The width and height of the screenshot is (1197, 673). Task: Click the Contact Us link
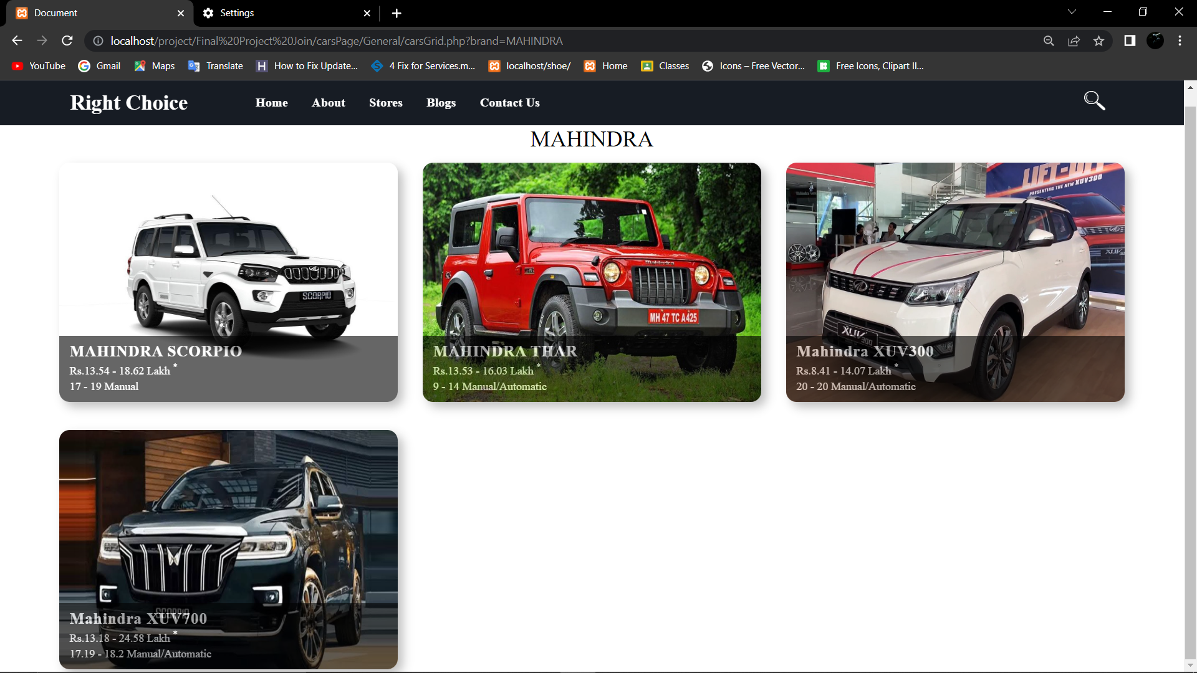point(509,103)
